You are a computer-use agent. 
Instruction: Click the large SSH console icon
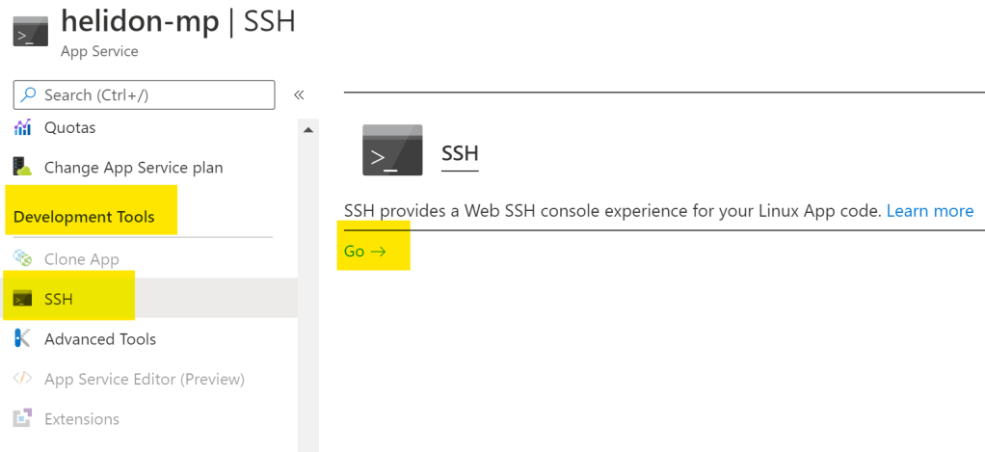(392, 150)
